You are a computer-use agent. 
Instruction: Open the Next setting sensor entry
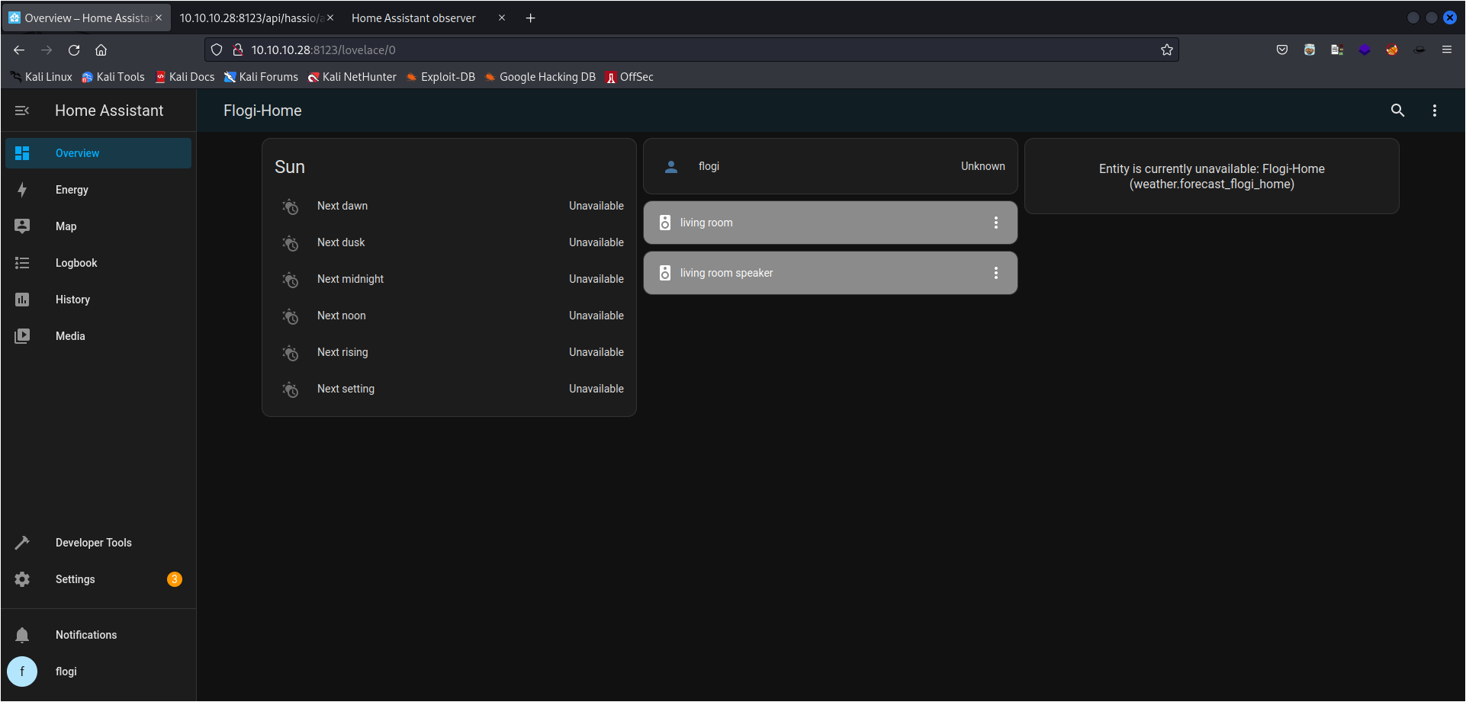(449, 389)
